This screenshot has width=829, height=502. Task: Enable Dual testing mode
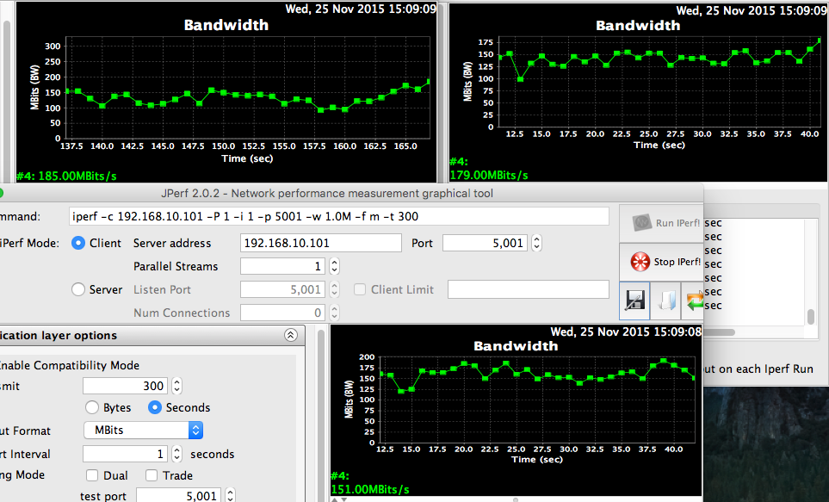(92, 475)
